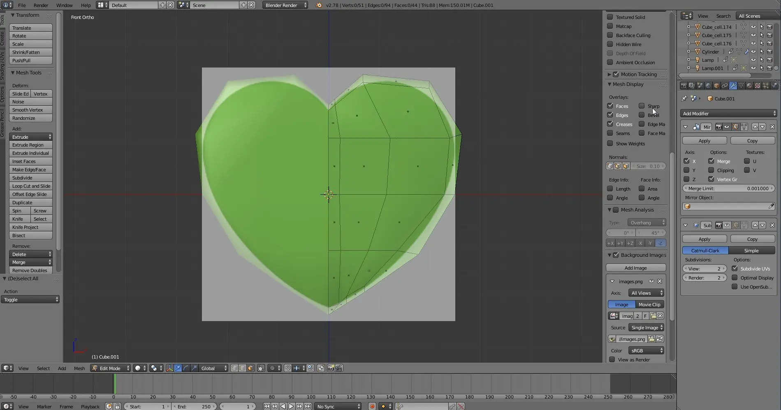Open the Edit Mode dropdown in viewport header
The width and height of the screenshot is (781, 410).
[110, 368]
